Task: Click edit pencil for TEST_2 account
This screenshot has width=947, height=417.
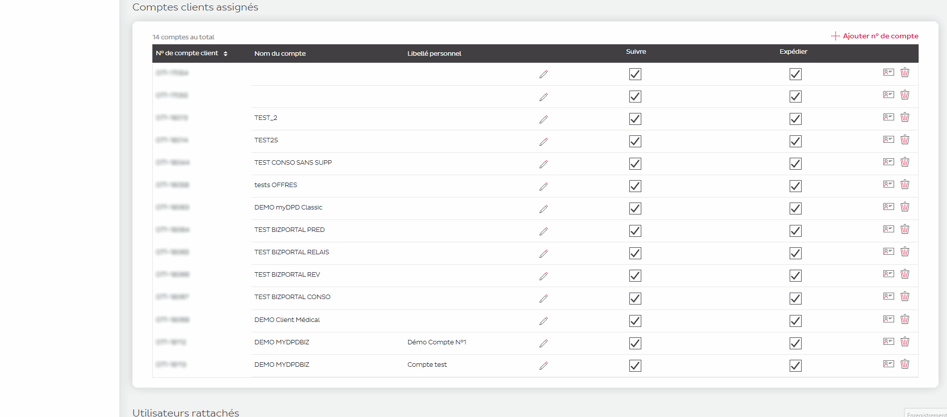Action: pos(543,119)
